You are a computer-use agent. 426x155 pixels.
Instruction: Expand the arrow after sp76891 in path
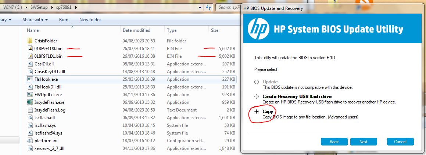tap(76, 7)
